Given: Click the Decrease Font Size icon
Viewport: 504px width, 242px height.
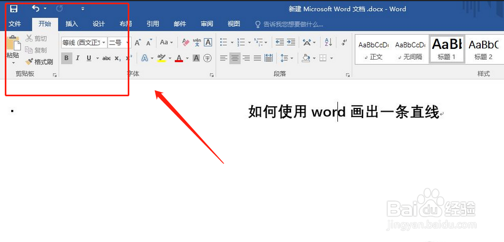Looking at the screenshot, I should (149, 43).
